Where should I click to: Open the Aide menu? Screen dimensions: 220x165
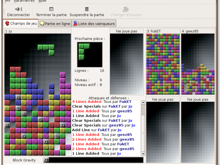click(42, 1)
